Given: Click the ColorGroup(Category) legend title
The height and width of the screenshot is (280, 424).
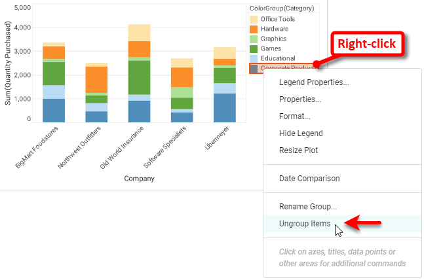Looking at the screenshot, I should pos(282,9).
